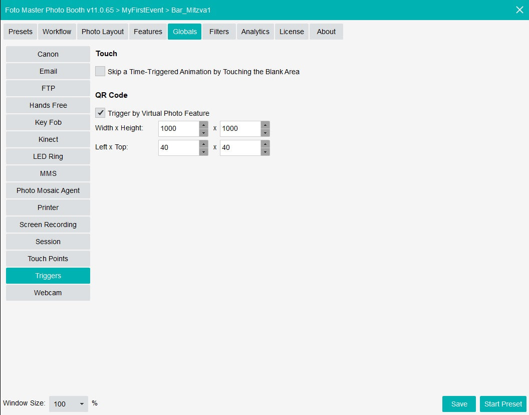Decrease the QR Code Top position

[x=265, y=152]
